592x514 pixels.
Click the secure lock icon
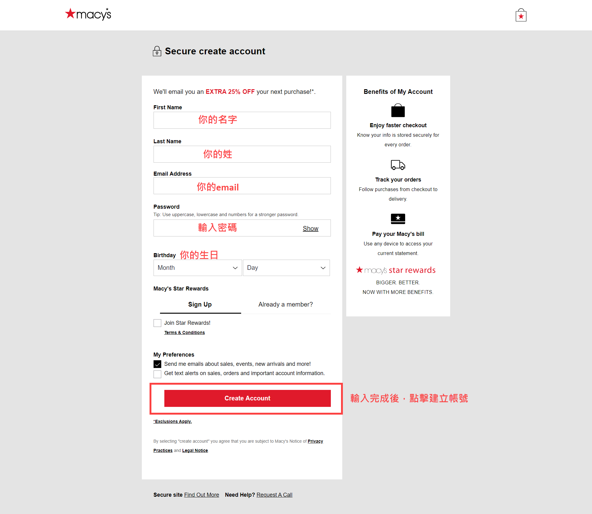[157, 51]
